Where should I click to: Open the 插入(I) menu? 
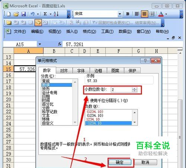click(x=72, y=32)
